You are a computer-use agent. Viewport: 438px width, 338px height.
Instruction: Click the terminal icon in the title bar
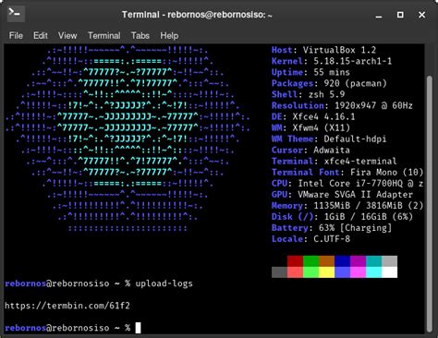coord(16,14)
